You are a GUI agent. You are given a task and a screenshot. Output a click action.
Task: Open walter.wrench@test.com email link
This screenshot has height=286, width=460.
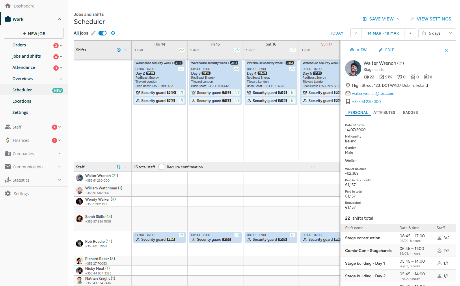tap(373, 93)
